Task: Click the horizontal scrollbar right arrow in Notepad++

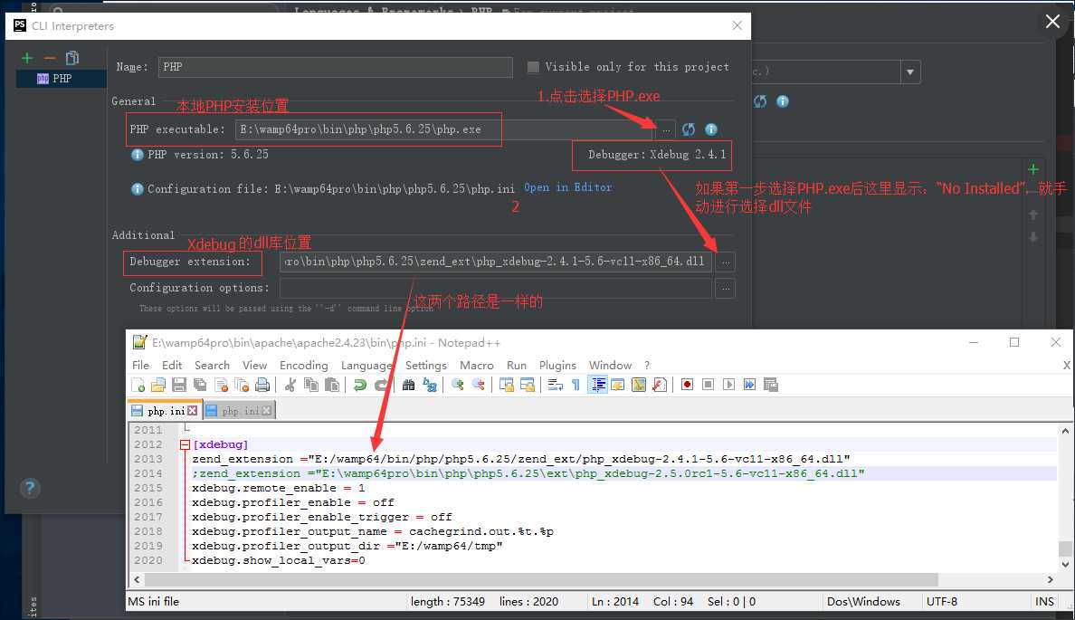Action: click(x=1050, y=579)
